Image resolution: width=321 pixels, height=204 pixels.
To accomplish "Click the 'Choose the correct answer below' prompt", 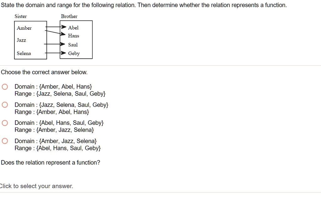I will [x=44, y=72].
